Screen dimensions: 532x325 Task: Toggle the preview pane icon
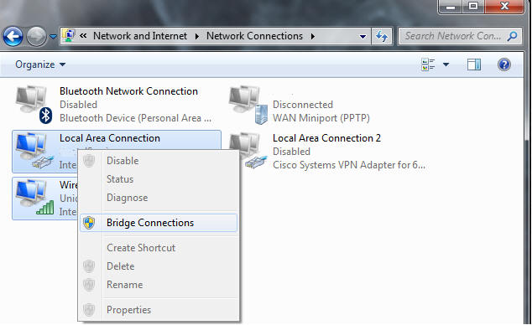(473, 64)
